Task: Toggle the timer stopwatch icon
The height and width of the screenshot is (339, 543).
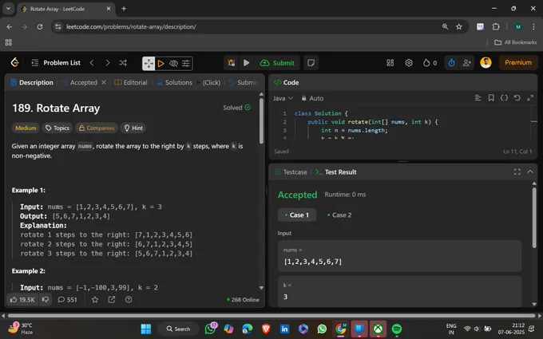Action: pos(452,62)
